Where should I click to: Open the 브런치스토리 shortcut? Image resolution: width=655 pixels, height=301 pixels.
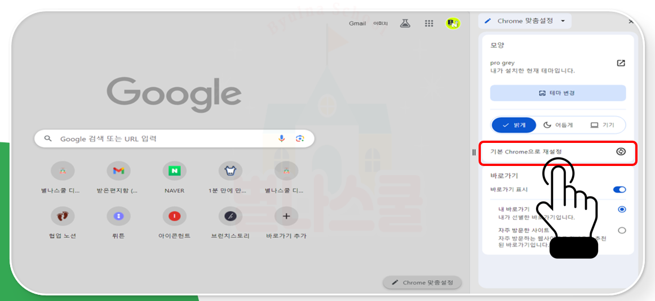[231, 223]
